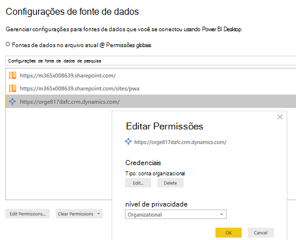
Task: Click the SharePoint icon beside the sites/pwa entry
Action: pos(12,89)
